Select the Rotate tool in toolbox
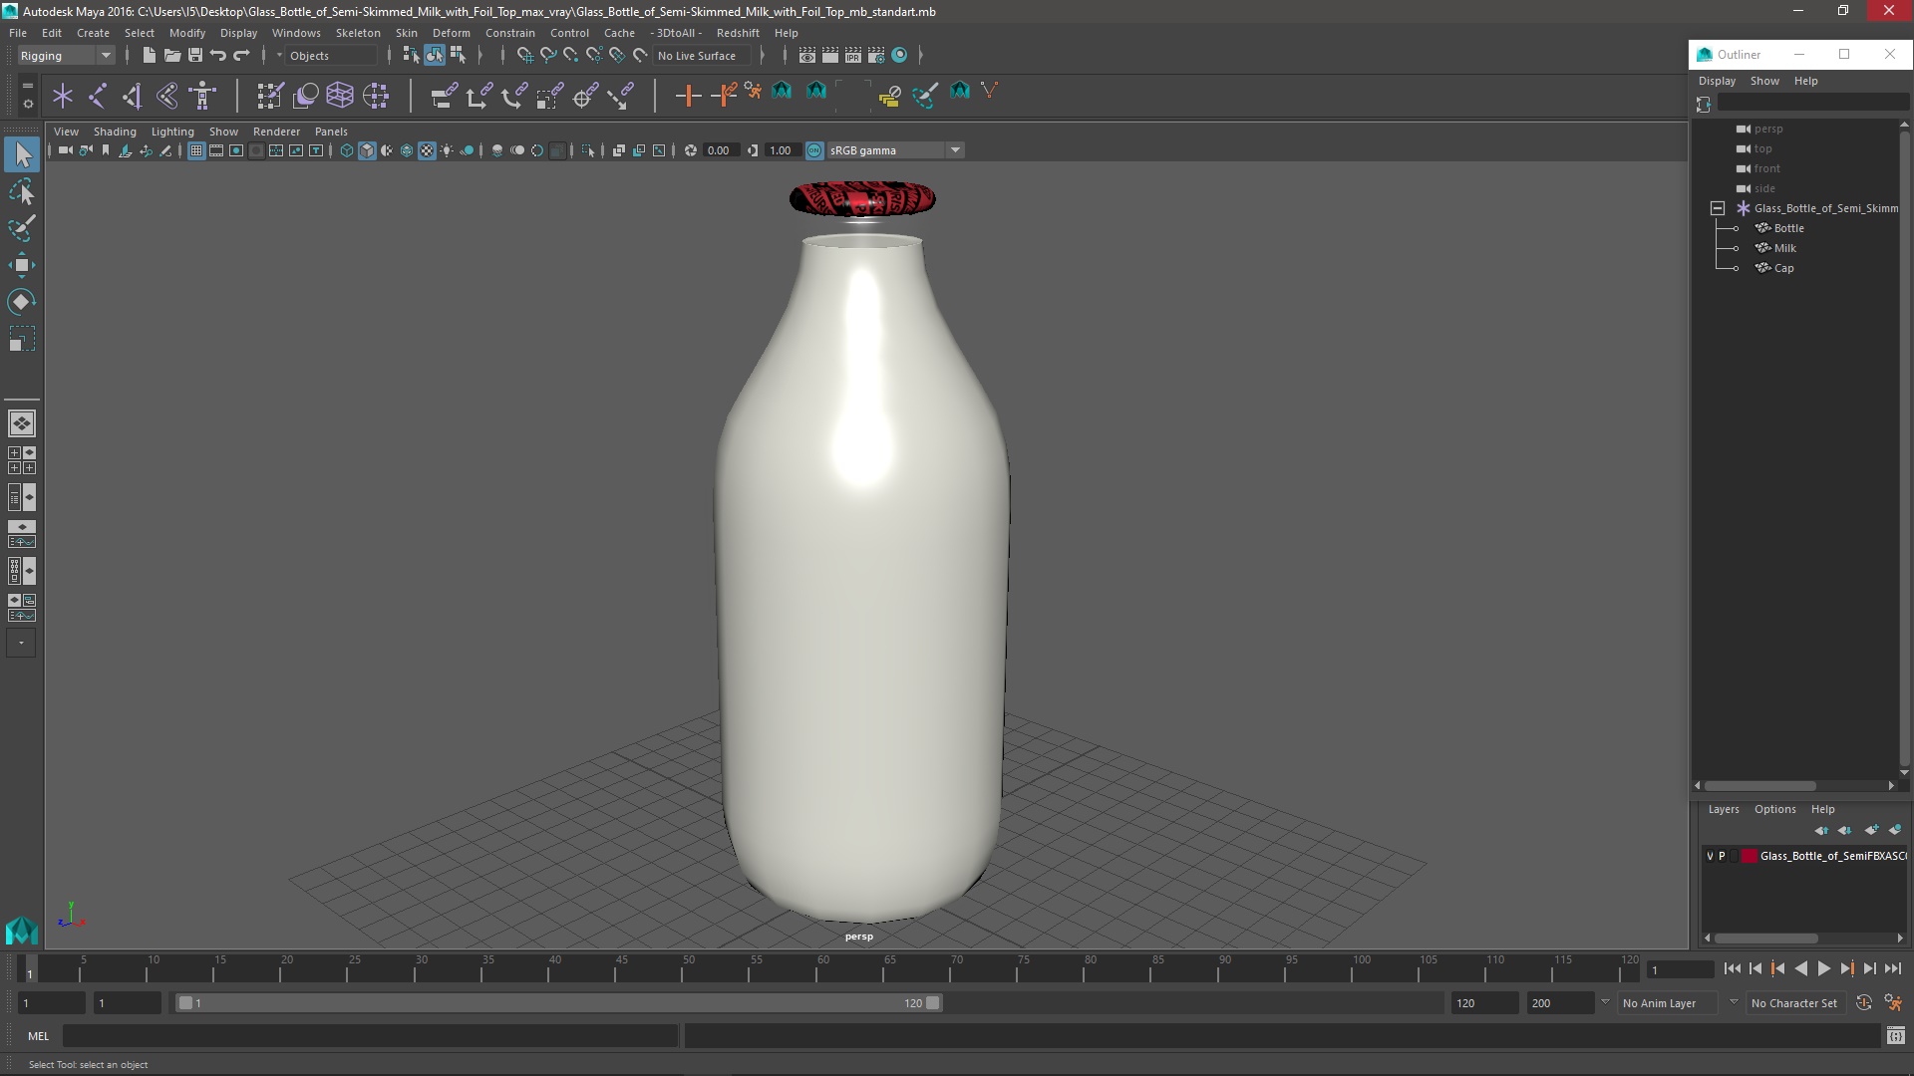The height and width of the screenshot is (1076, 1914). [21, 302]
